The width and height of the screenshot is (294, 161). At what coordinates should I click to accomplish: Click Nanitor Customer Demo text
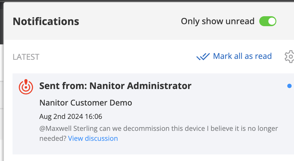(85, 103)
